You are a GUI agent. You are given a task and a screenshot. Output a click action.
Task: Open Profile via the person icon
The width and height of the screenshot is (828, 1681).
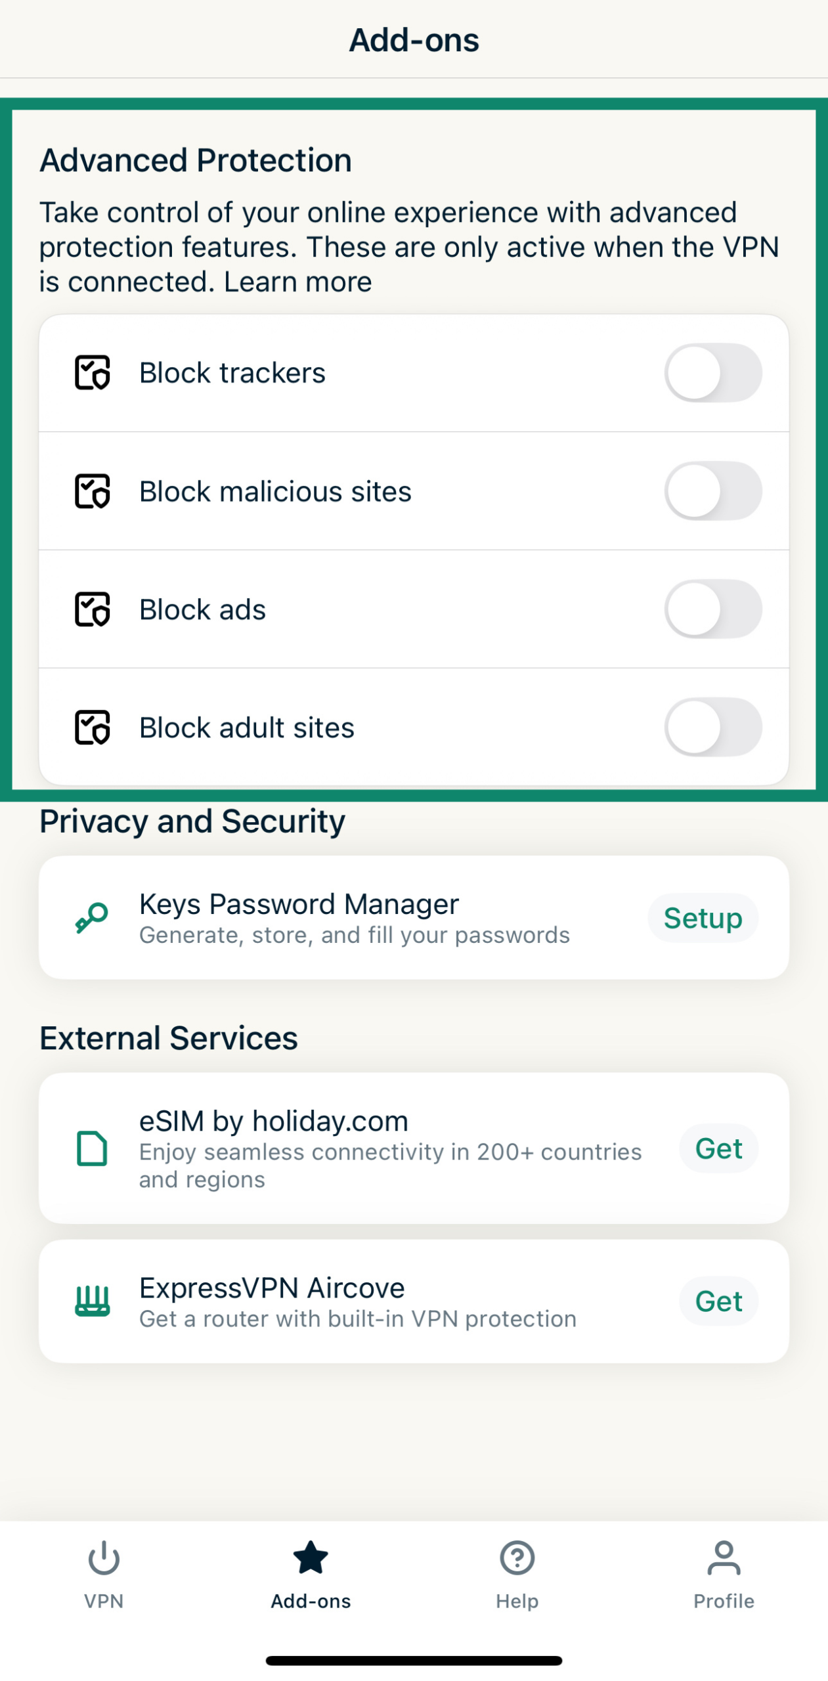coord(723,1557)
